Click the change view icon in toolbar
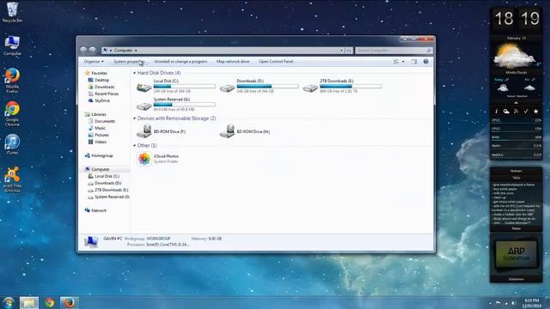The image size is (550, 309). click(x=396, y=61)
